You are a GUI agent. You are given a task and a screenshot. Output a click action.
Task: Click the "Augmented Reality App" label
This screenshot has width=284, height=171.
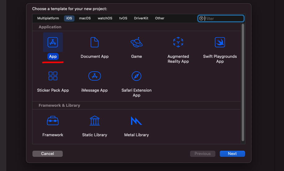178,59
